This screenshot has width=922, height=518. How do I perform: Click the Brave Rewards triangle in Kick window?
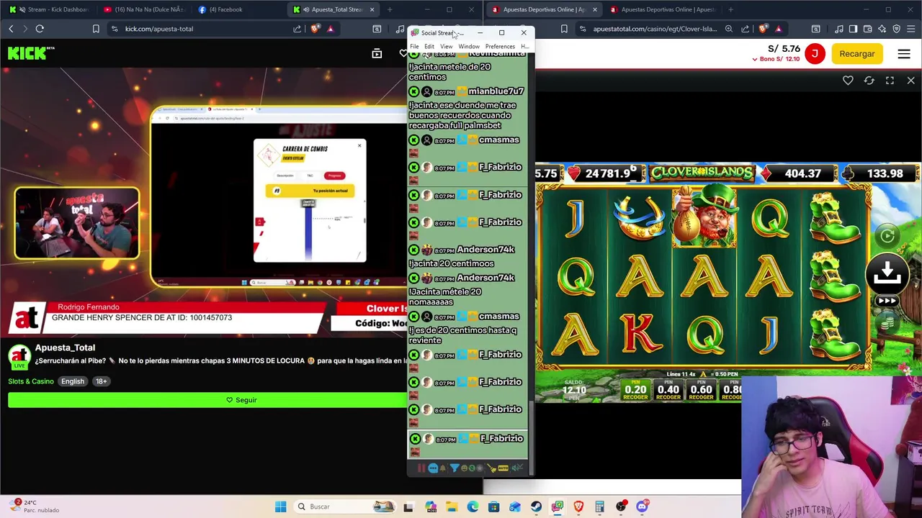pos(331,29)
